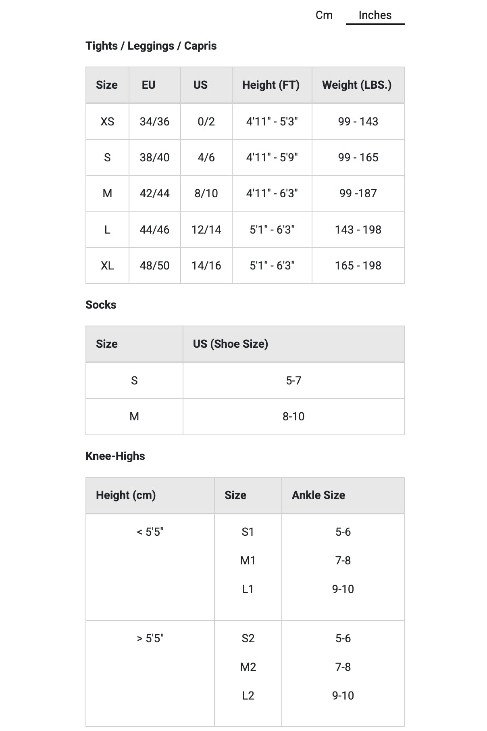Click the Tights / Leggings / Capris heading

click(x=151, y=46)
